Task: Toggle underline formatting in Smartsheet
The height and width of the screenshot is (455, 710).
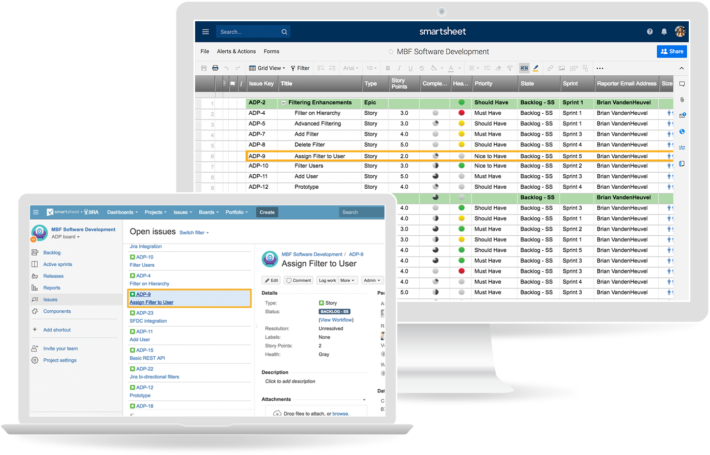Action: [410, 68]
